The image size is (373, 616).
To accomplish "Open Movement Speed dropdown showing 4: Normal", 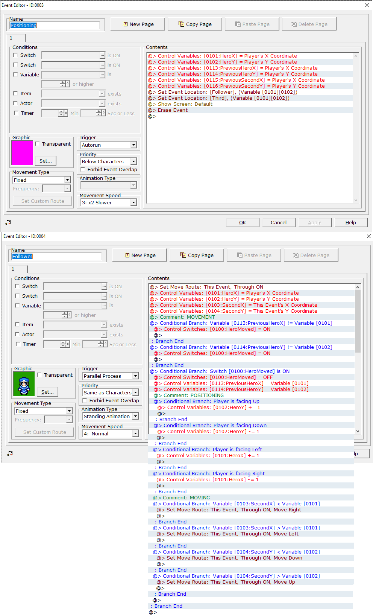I will [111, 433].
